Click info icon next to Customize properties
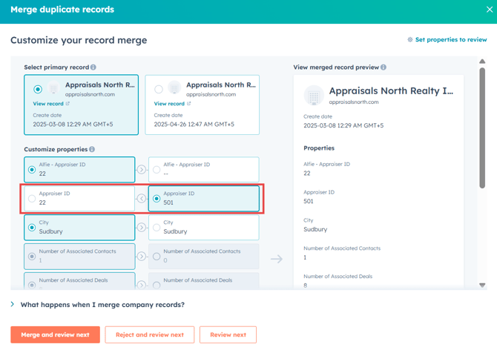The image size is (497, 350). (x=92, y=150)
